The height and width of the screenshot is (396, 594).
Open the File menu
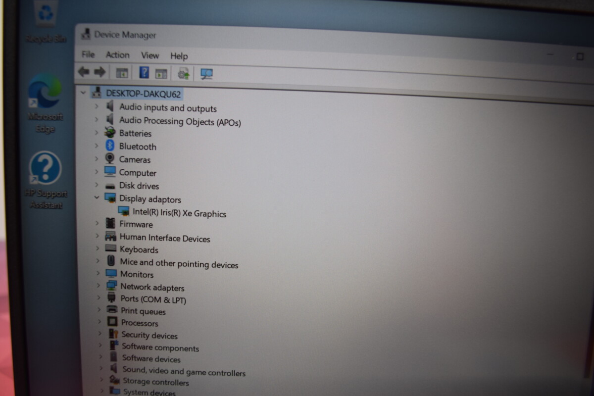coord(88,54)
